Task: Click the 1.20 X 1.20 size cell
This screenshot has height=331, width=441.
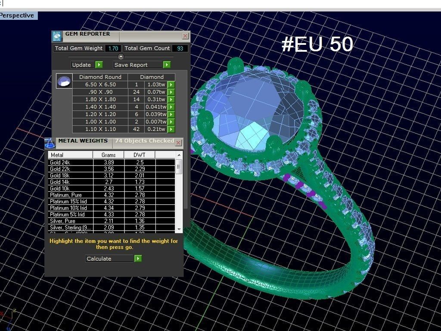Action: 100,114
